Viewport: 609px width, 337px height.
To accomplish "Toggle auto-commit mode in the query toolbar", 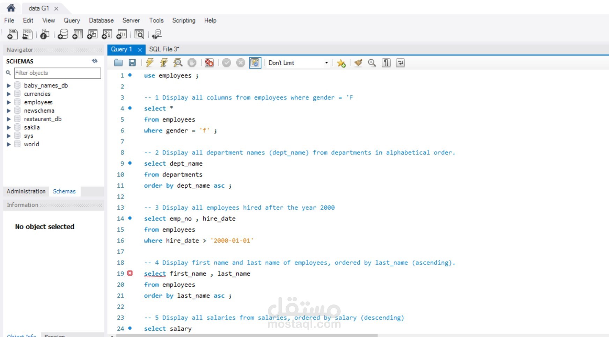I will 255,63.
